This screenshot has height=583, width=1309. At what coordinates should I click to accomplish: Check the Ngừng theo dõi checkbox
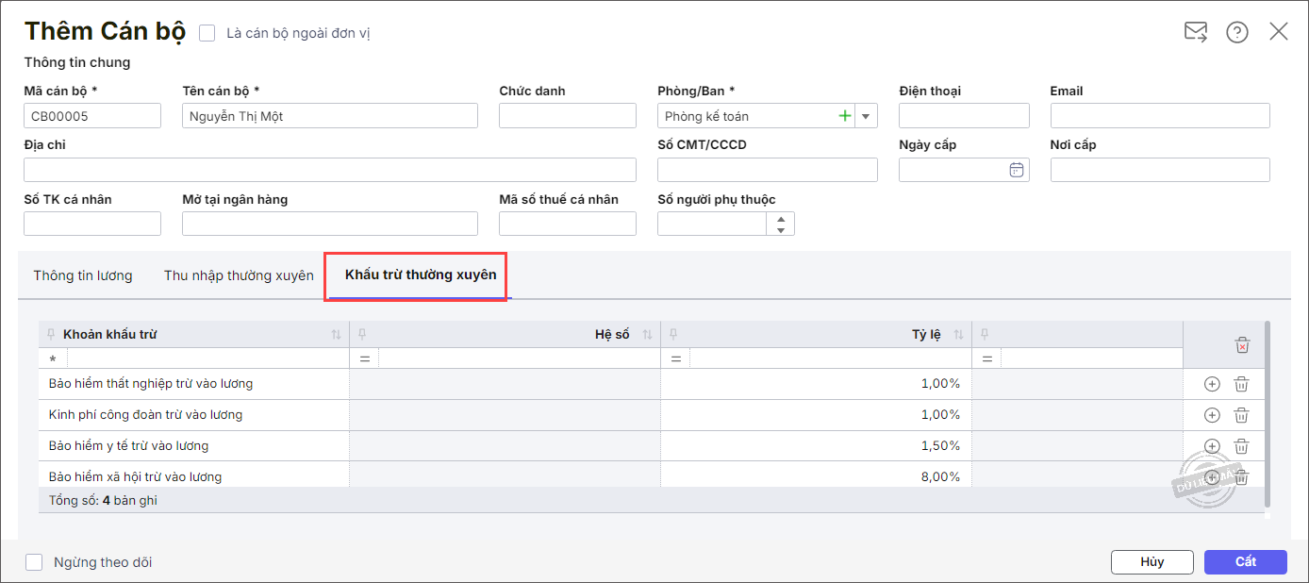34,562
